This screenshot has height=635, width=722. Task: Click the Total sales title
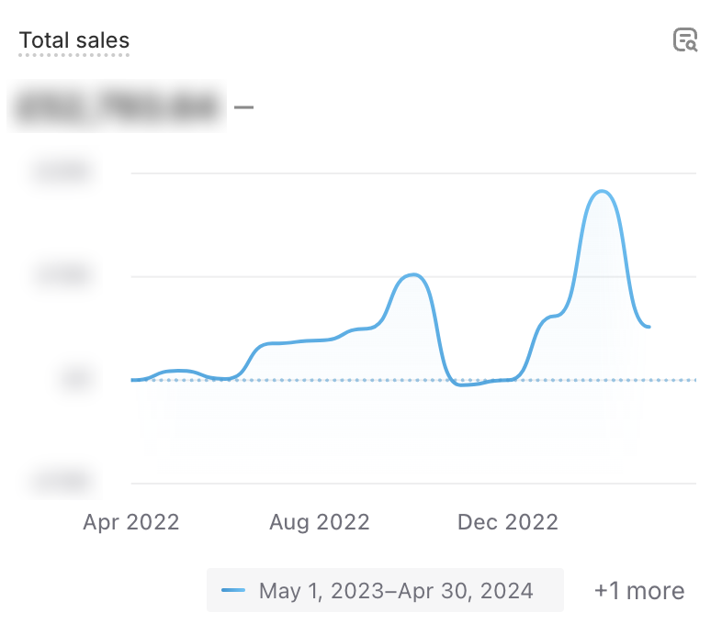tap(74, 40)
